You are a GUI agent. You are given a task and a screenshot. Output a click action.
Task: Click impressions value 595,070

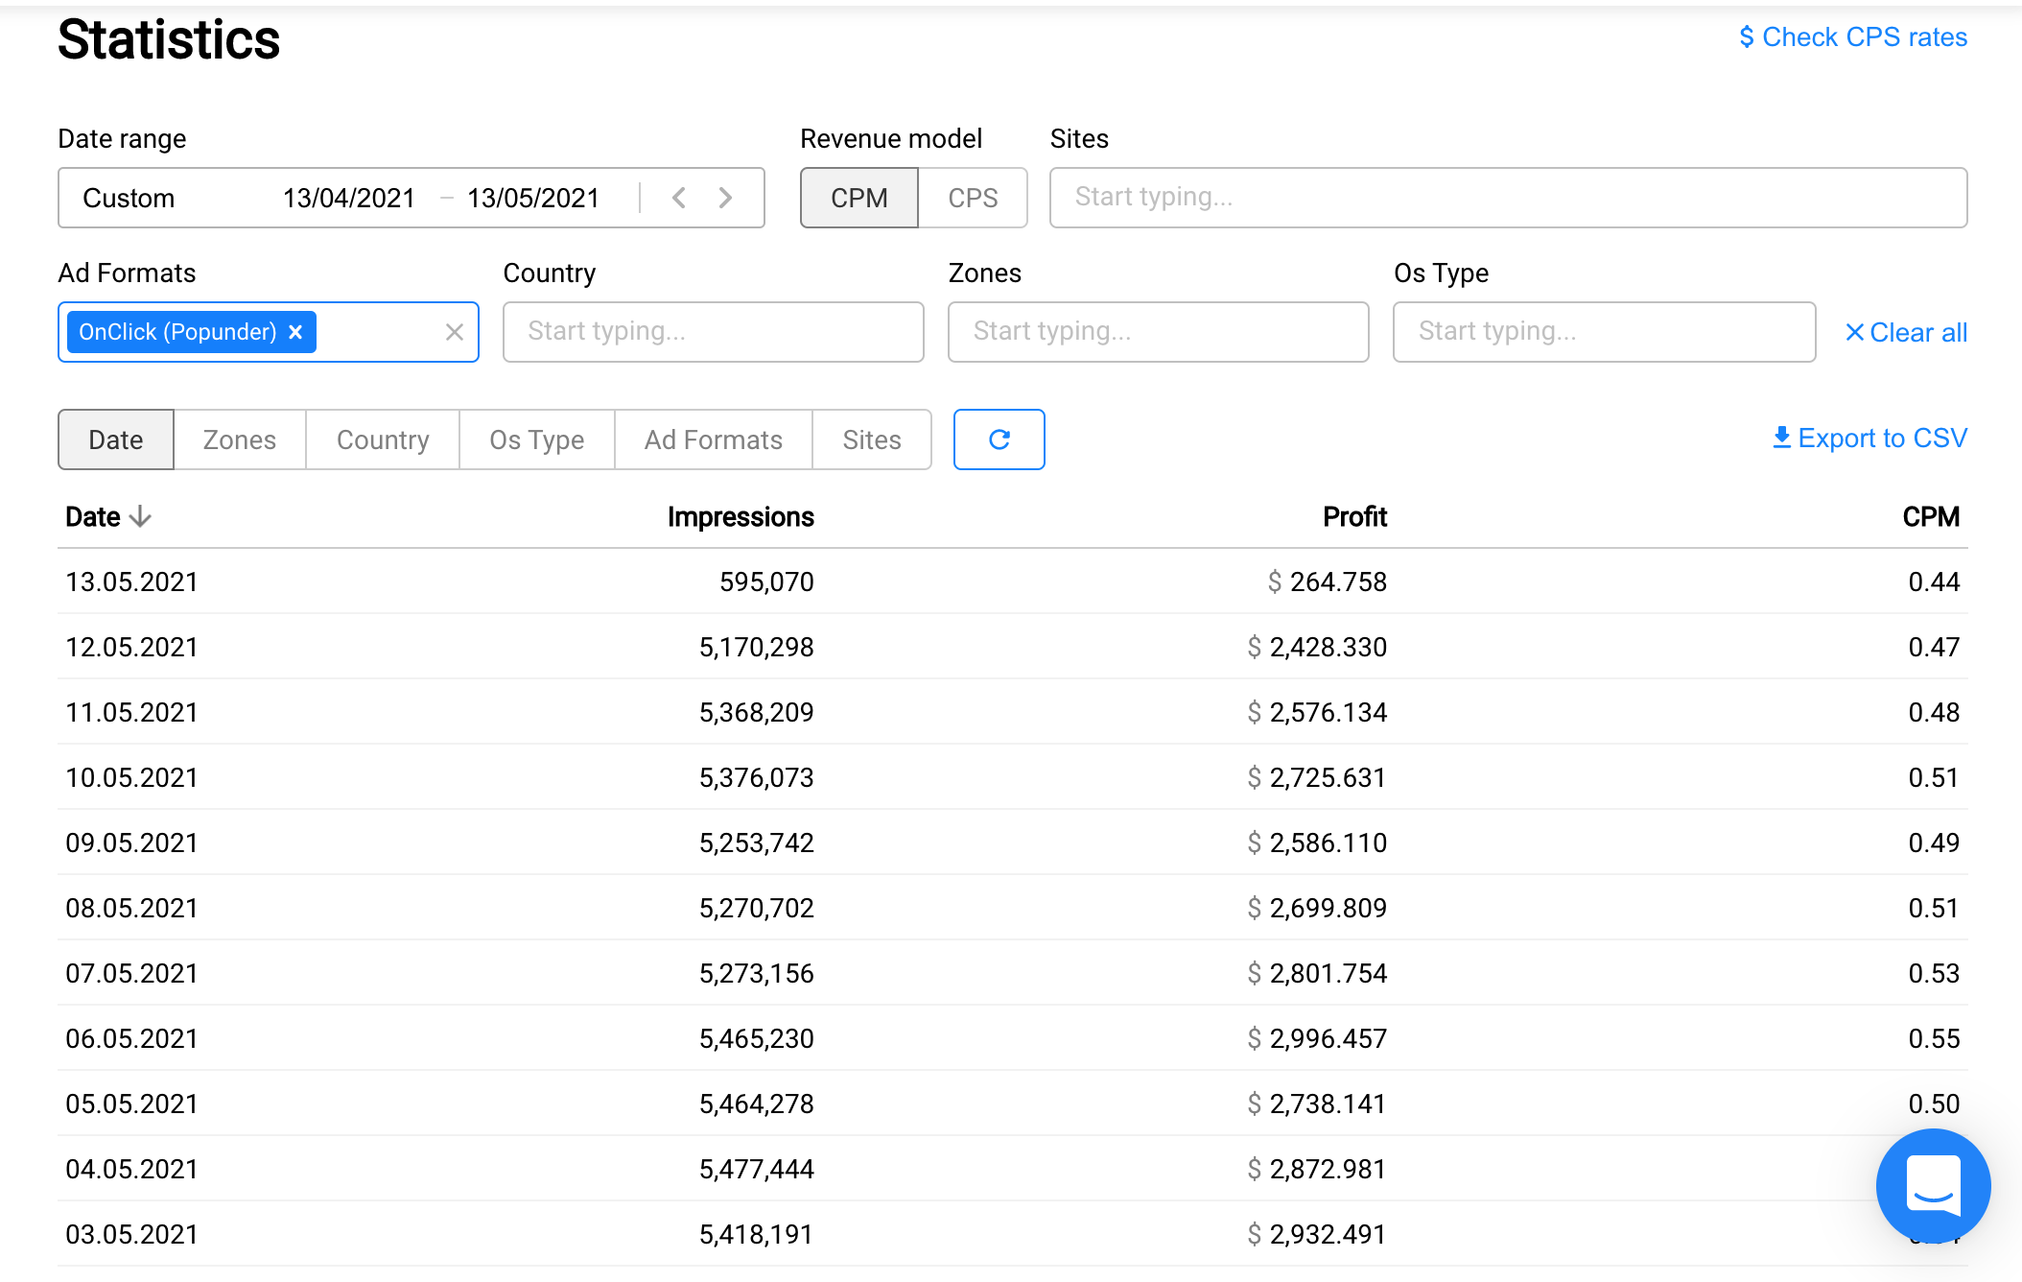pos(766,582)
